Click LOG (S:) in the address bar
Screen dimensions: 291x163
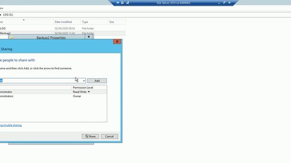pos(8,14)
